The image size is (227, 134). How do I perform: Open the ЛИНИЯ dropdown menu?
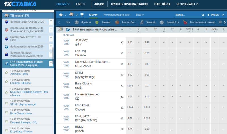(63, 4)
